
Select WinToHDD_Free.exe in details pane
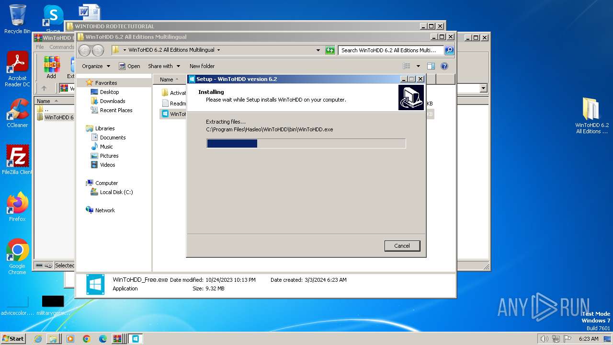coord(140,279)
